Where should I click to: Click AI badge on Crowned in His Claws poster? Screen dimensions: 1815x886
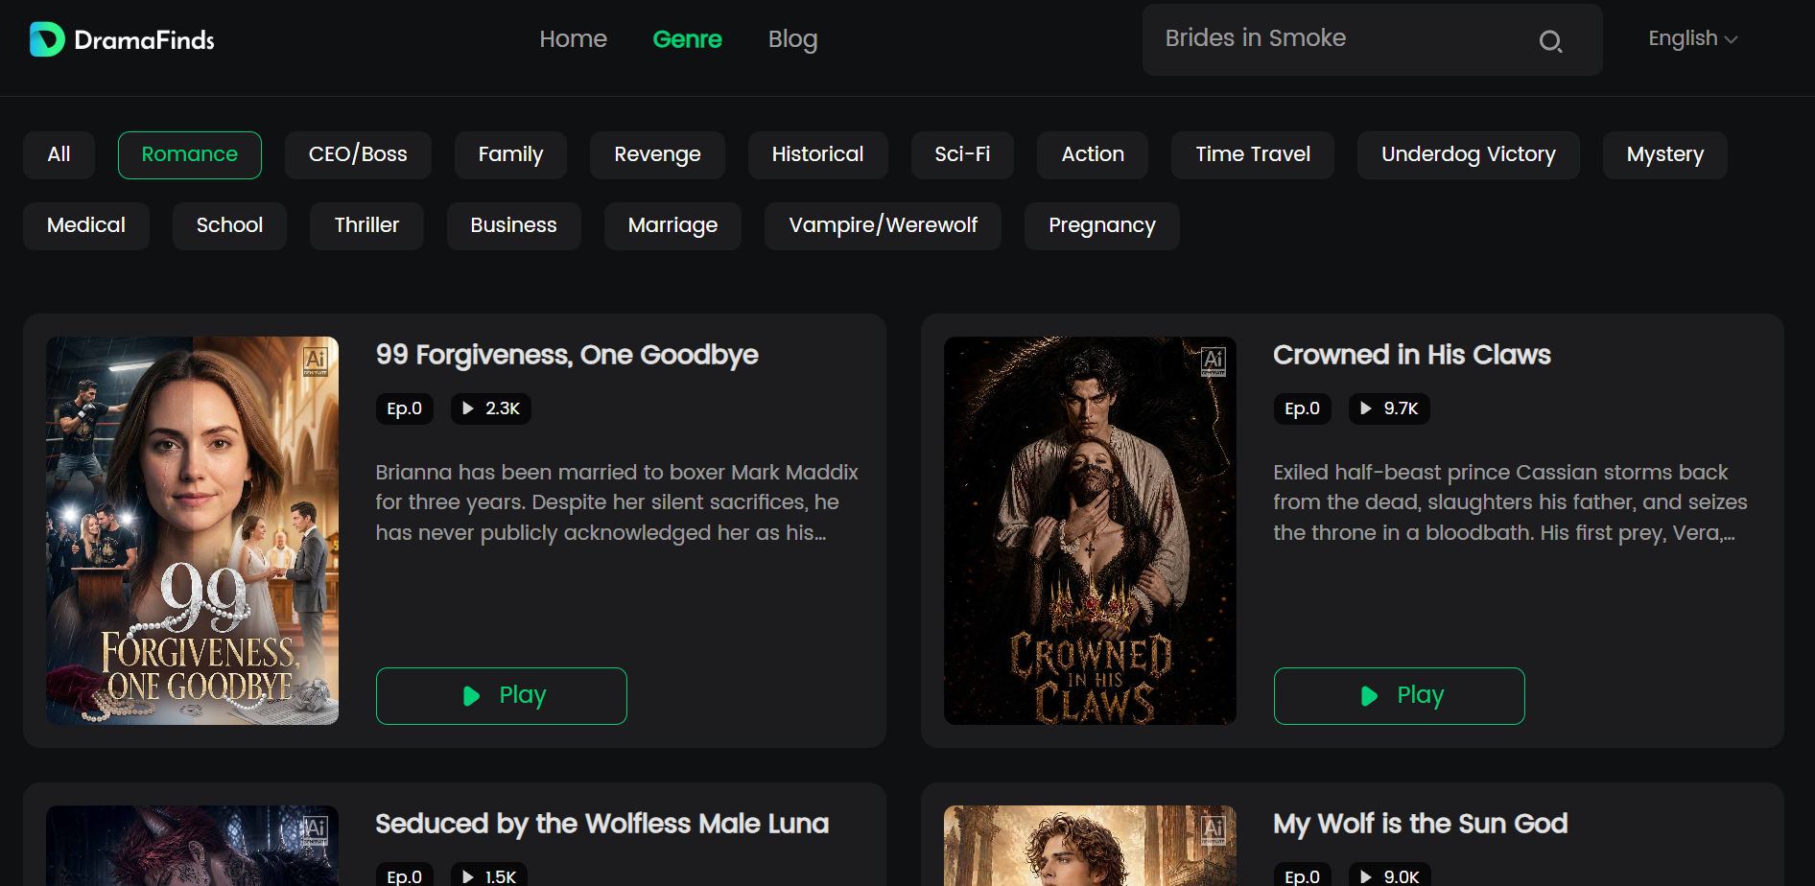point(1213,361)
